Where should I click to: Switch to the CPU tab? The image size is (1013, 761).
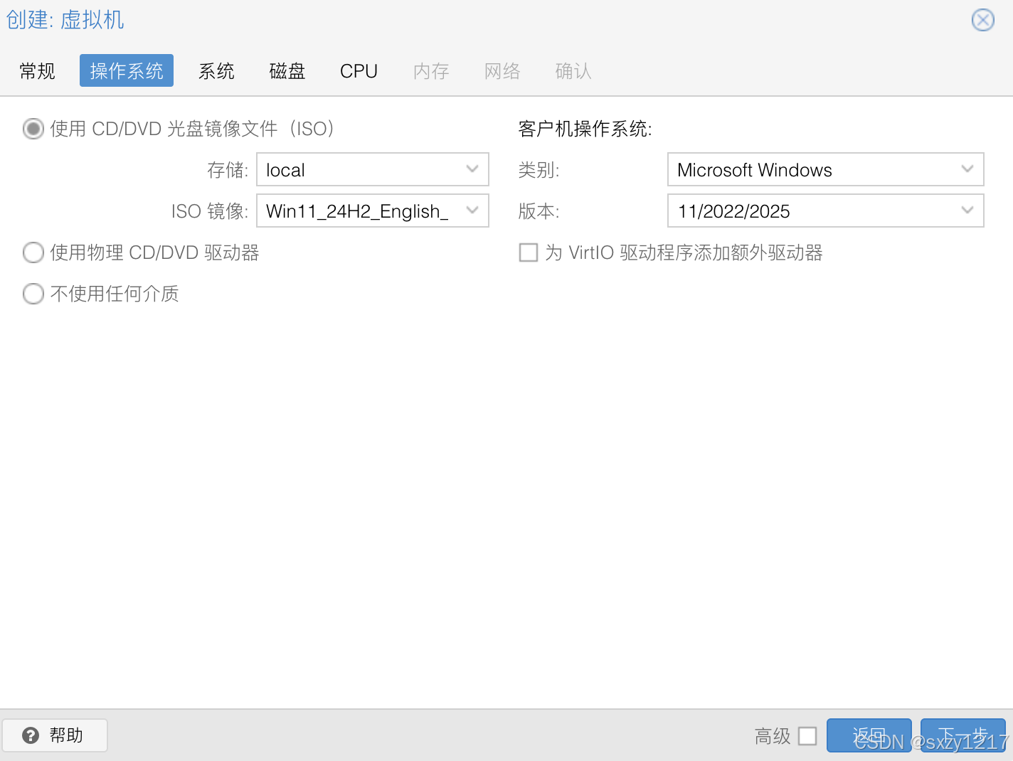tap(359, 70)
